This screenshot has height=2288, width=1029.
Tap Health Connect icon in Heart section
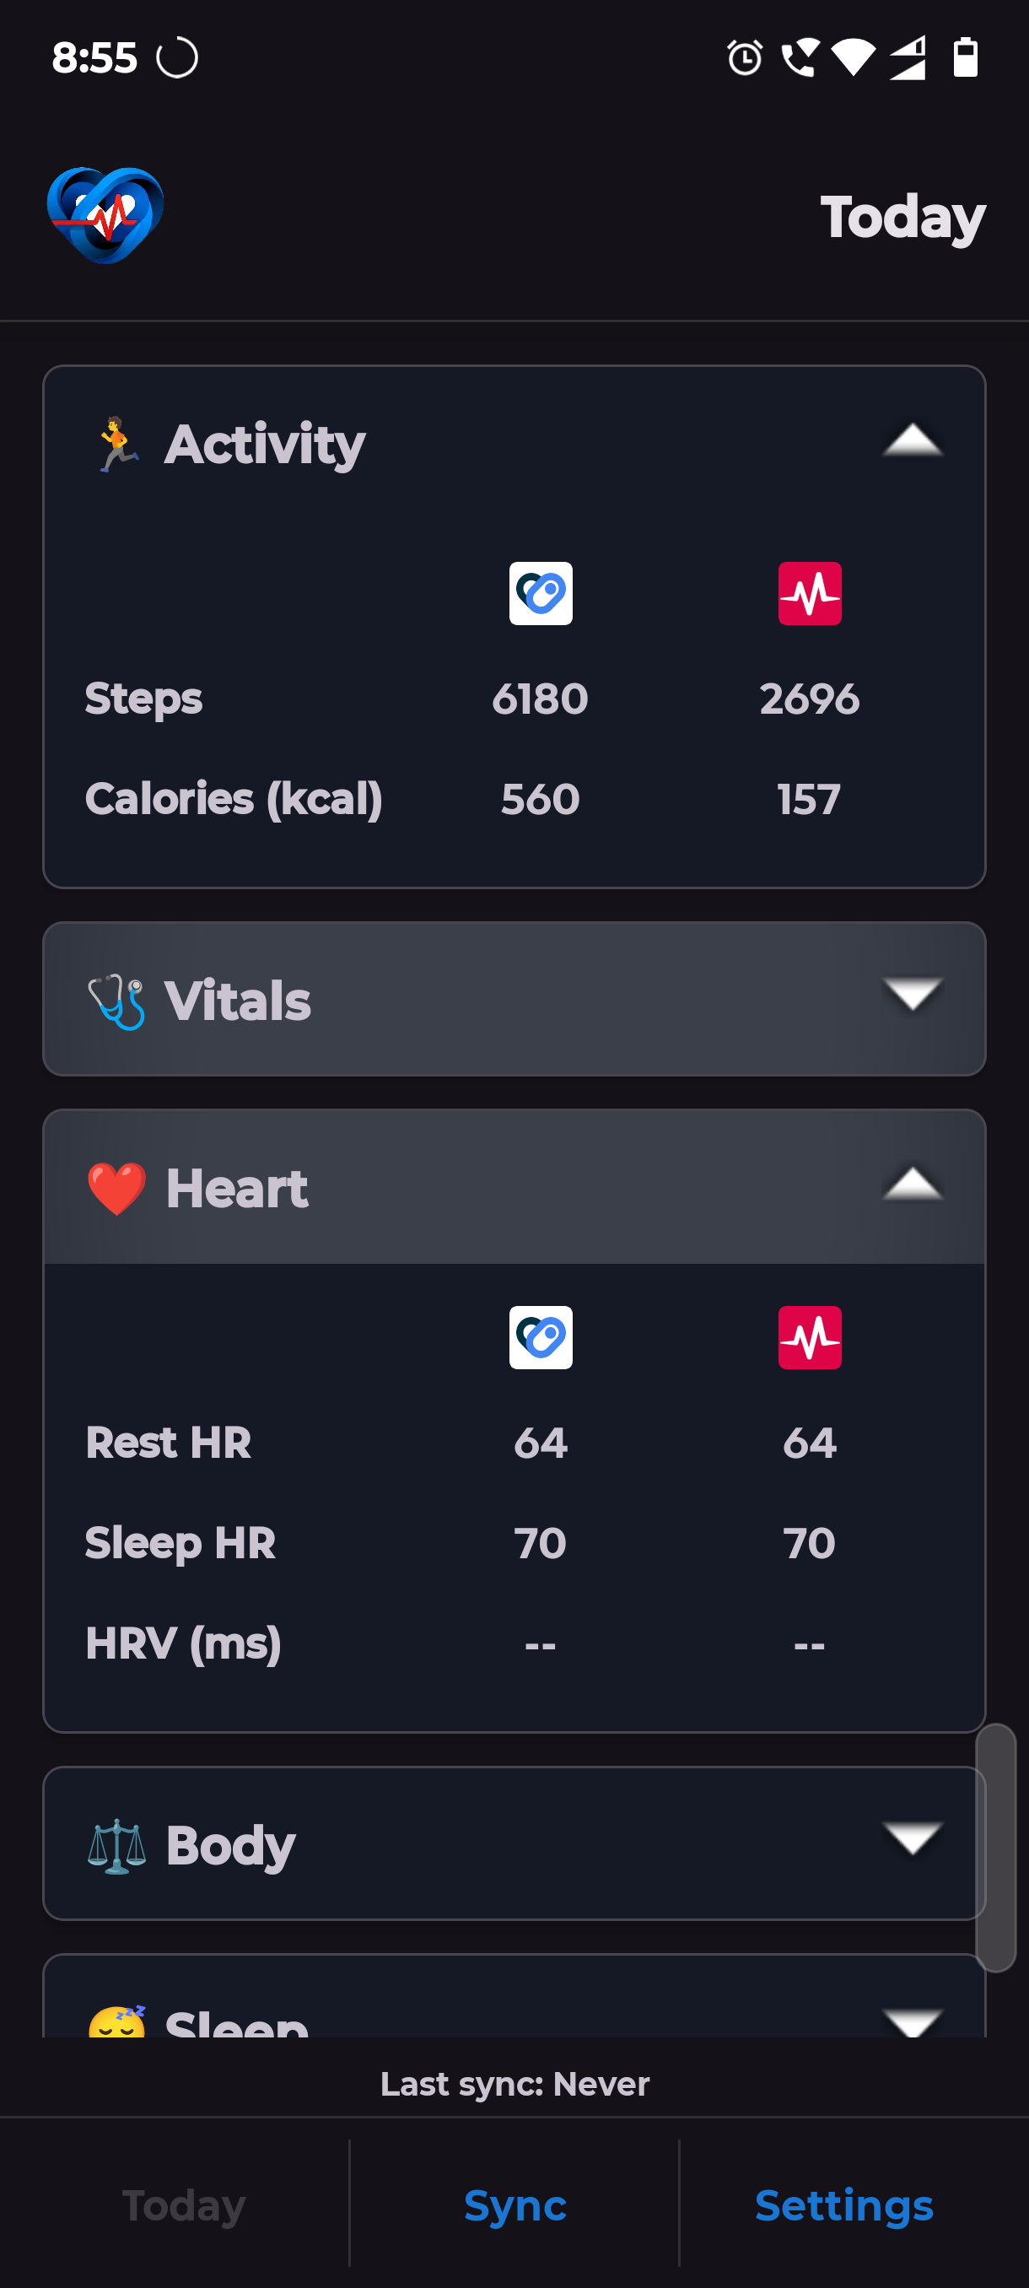coord(540,1336)
